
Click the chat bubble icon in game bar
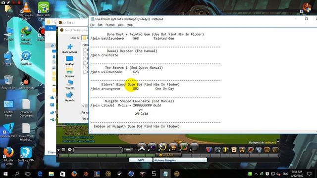[x=70, y=150]
